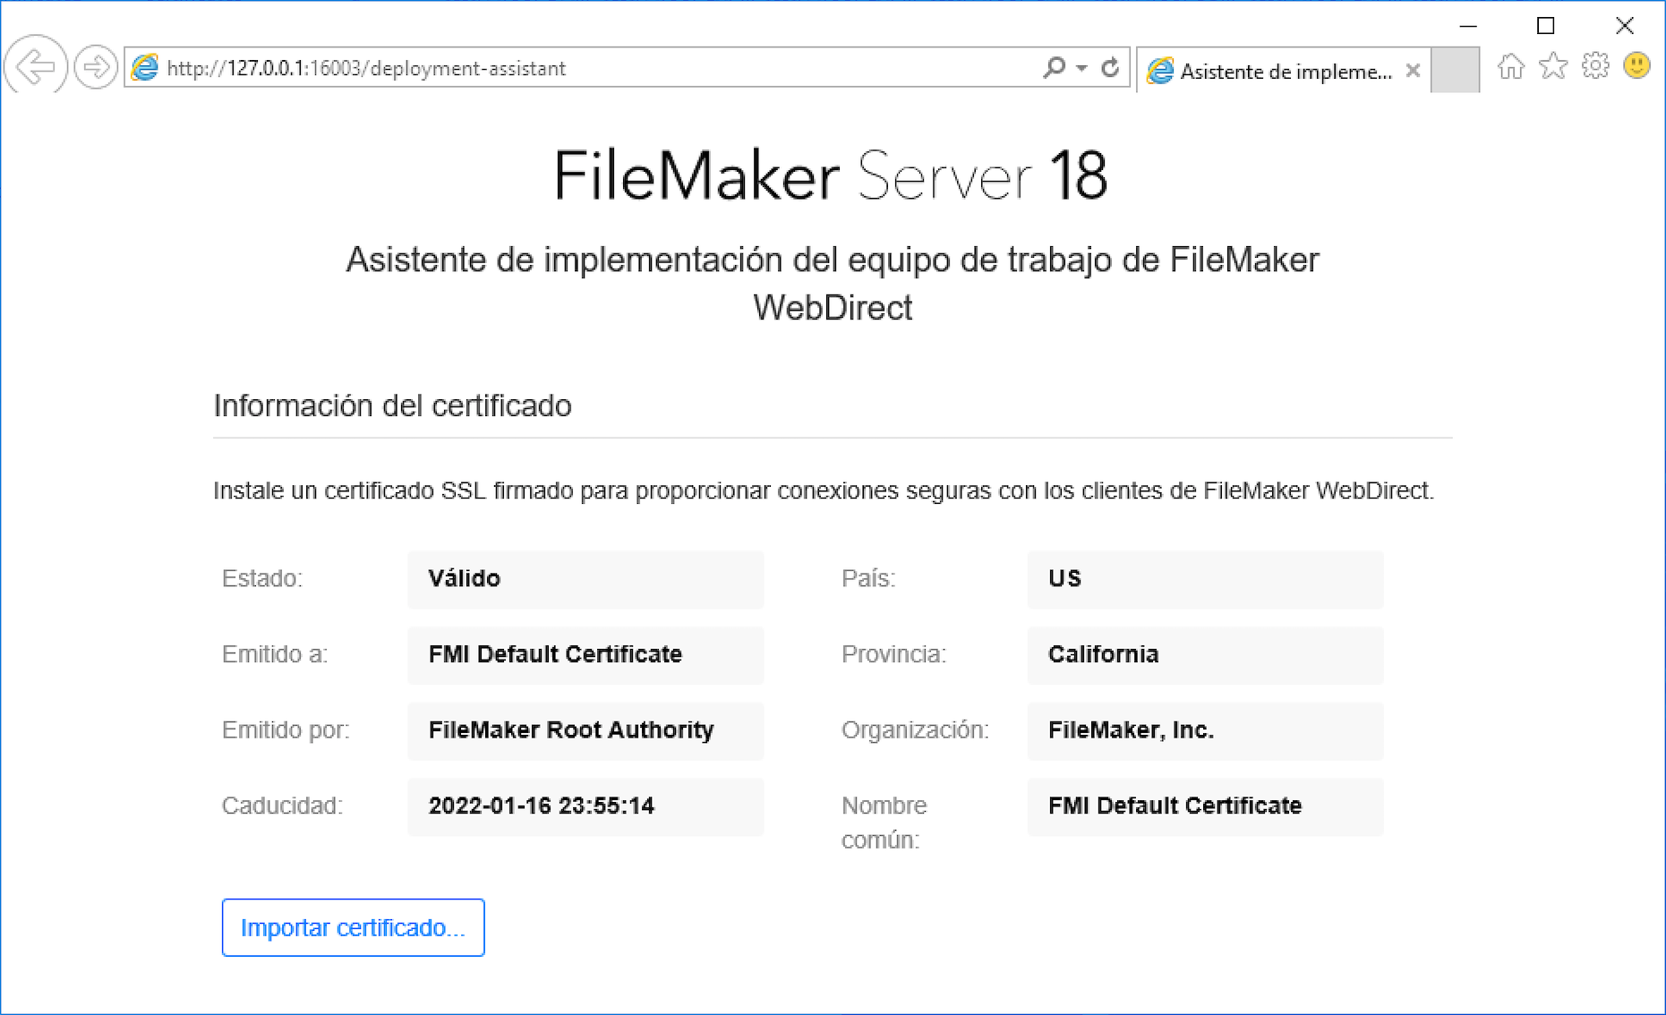Click the Refresh page icon
The width and height of the screenshot is (1666, 1015).
[1110, 67]
